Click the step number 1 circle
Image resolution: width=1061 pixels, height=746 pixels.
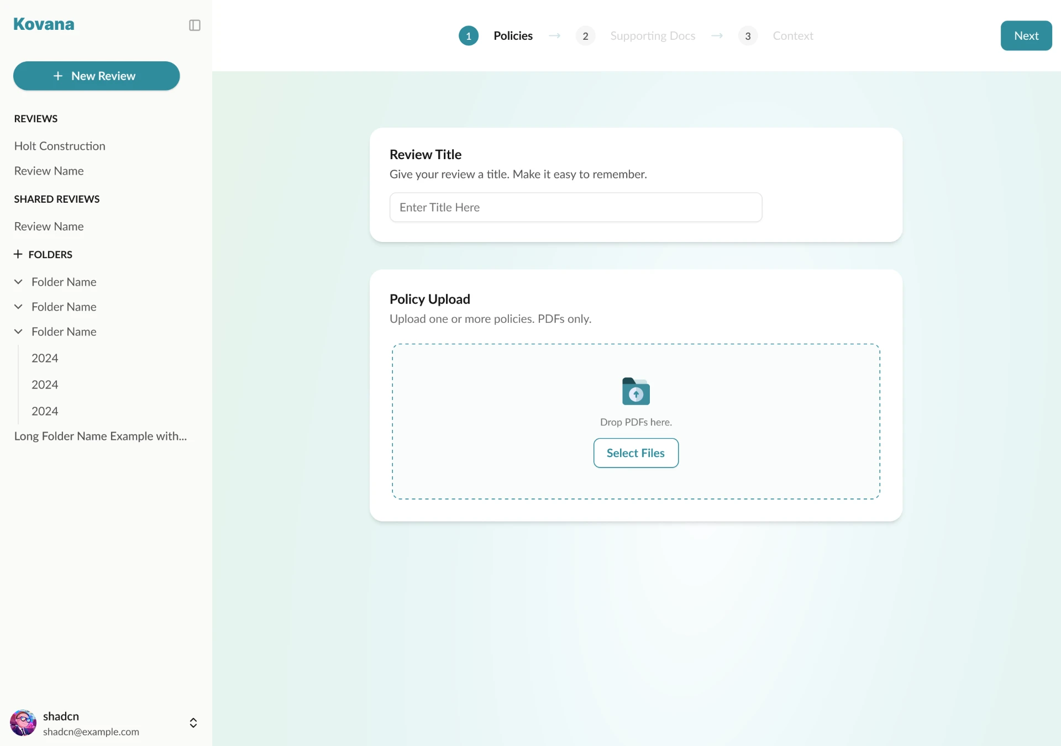coord(469,36)
